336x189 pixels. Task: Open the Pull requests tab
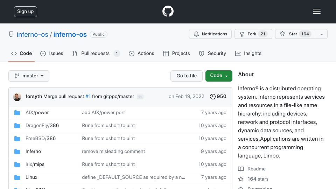point(96,53)
